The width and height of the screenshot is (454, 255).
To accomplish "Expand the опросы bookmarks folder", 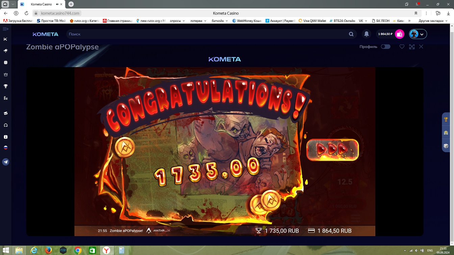I will click(x=177, y=21).
